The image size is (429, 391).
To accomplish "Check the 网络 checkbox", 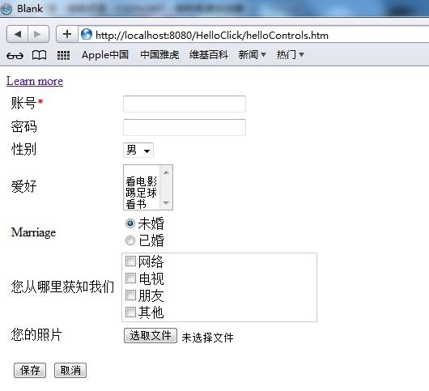I will (x=130, y=261).
